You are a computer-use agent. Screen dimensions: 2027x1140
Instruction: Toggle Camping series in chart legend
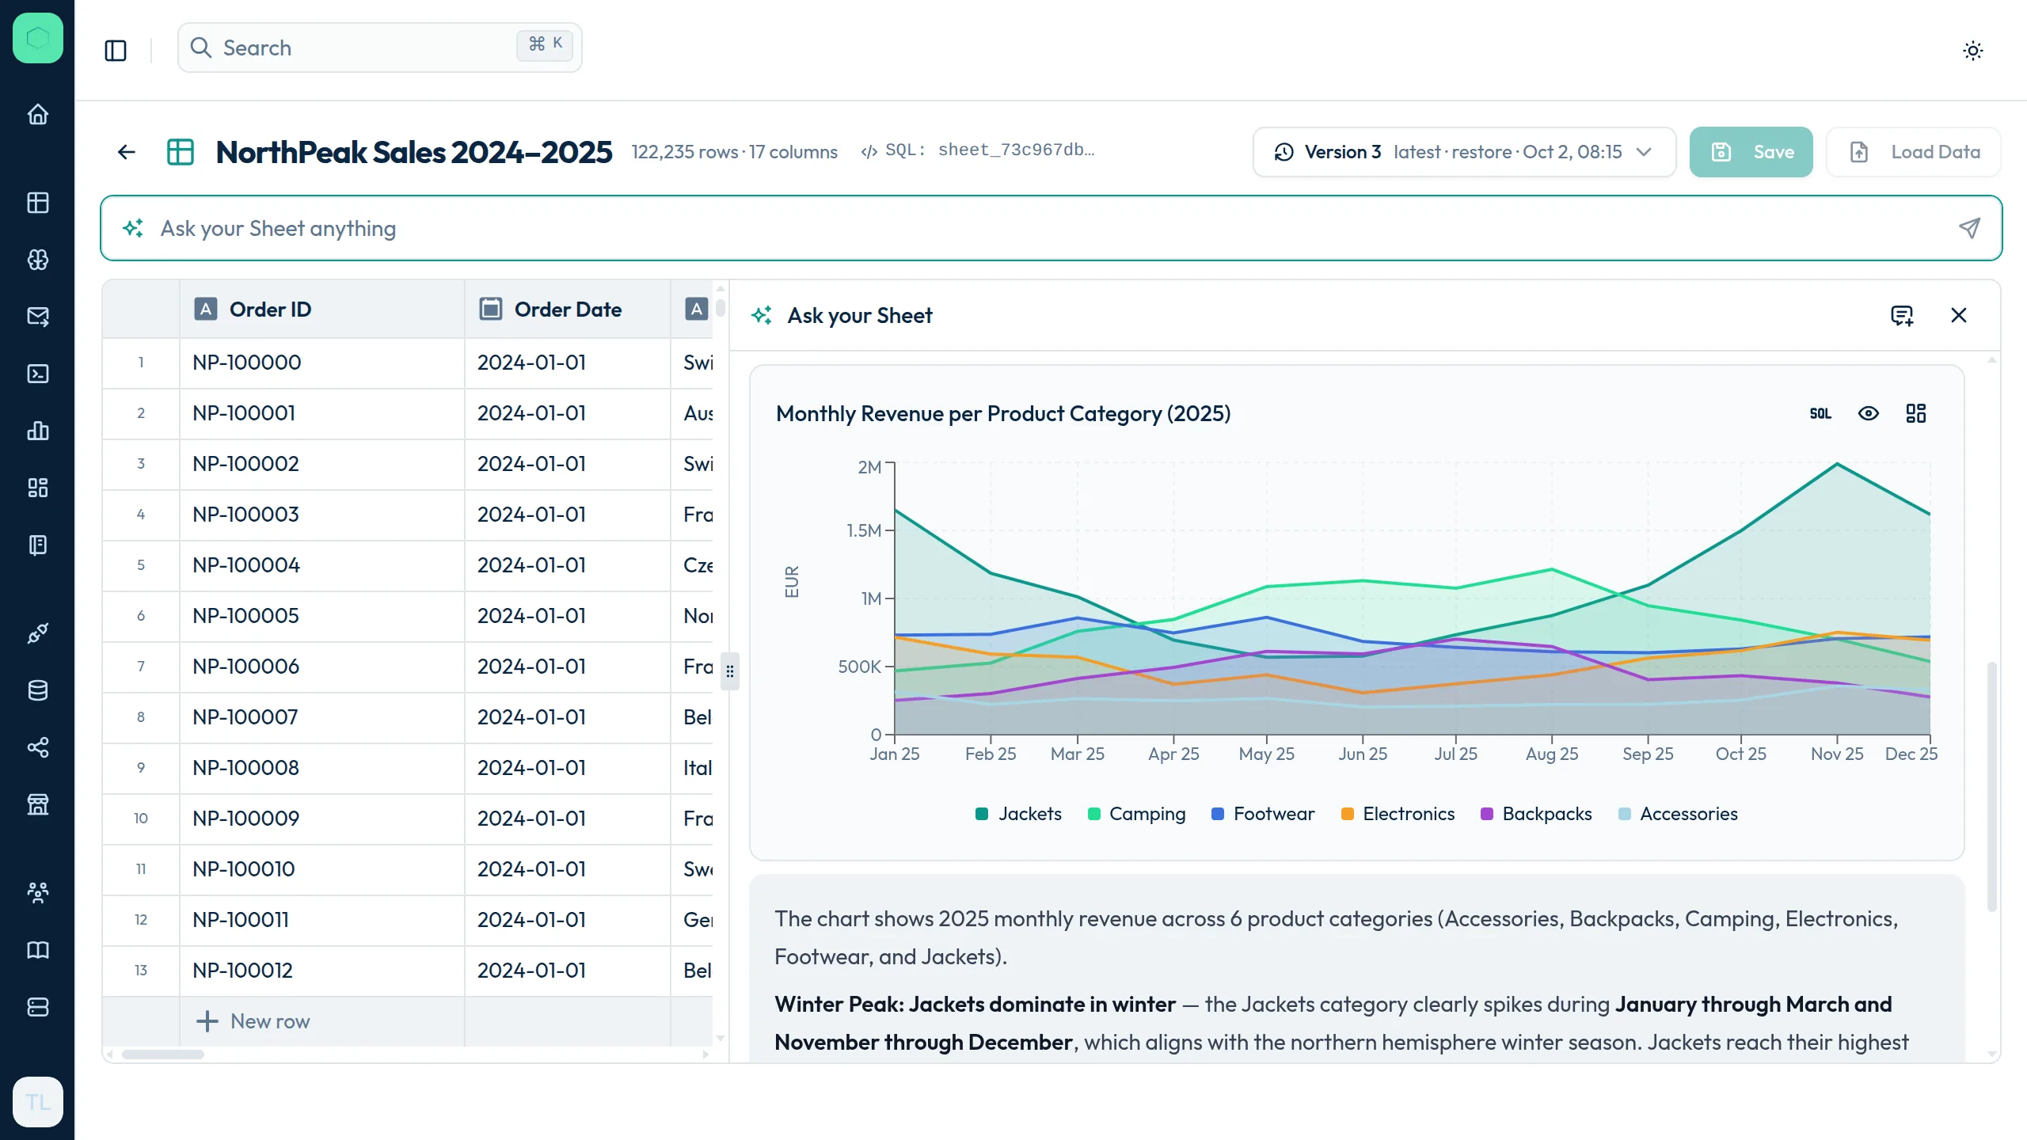[x=1136, y=814]
